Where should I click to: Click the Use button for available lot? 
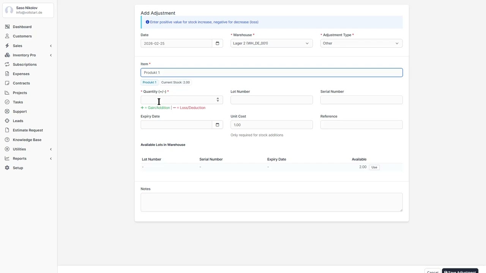click(x=374, y=167)
